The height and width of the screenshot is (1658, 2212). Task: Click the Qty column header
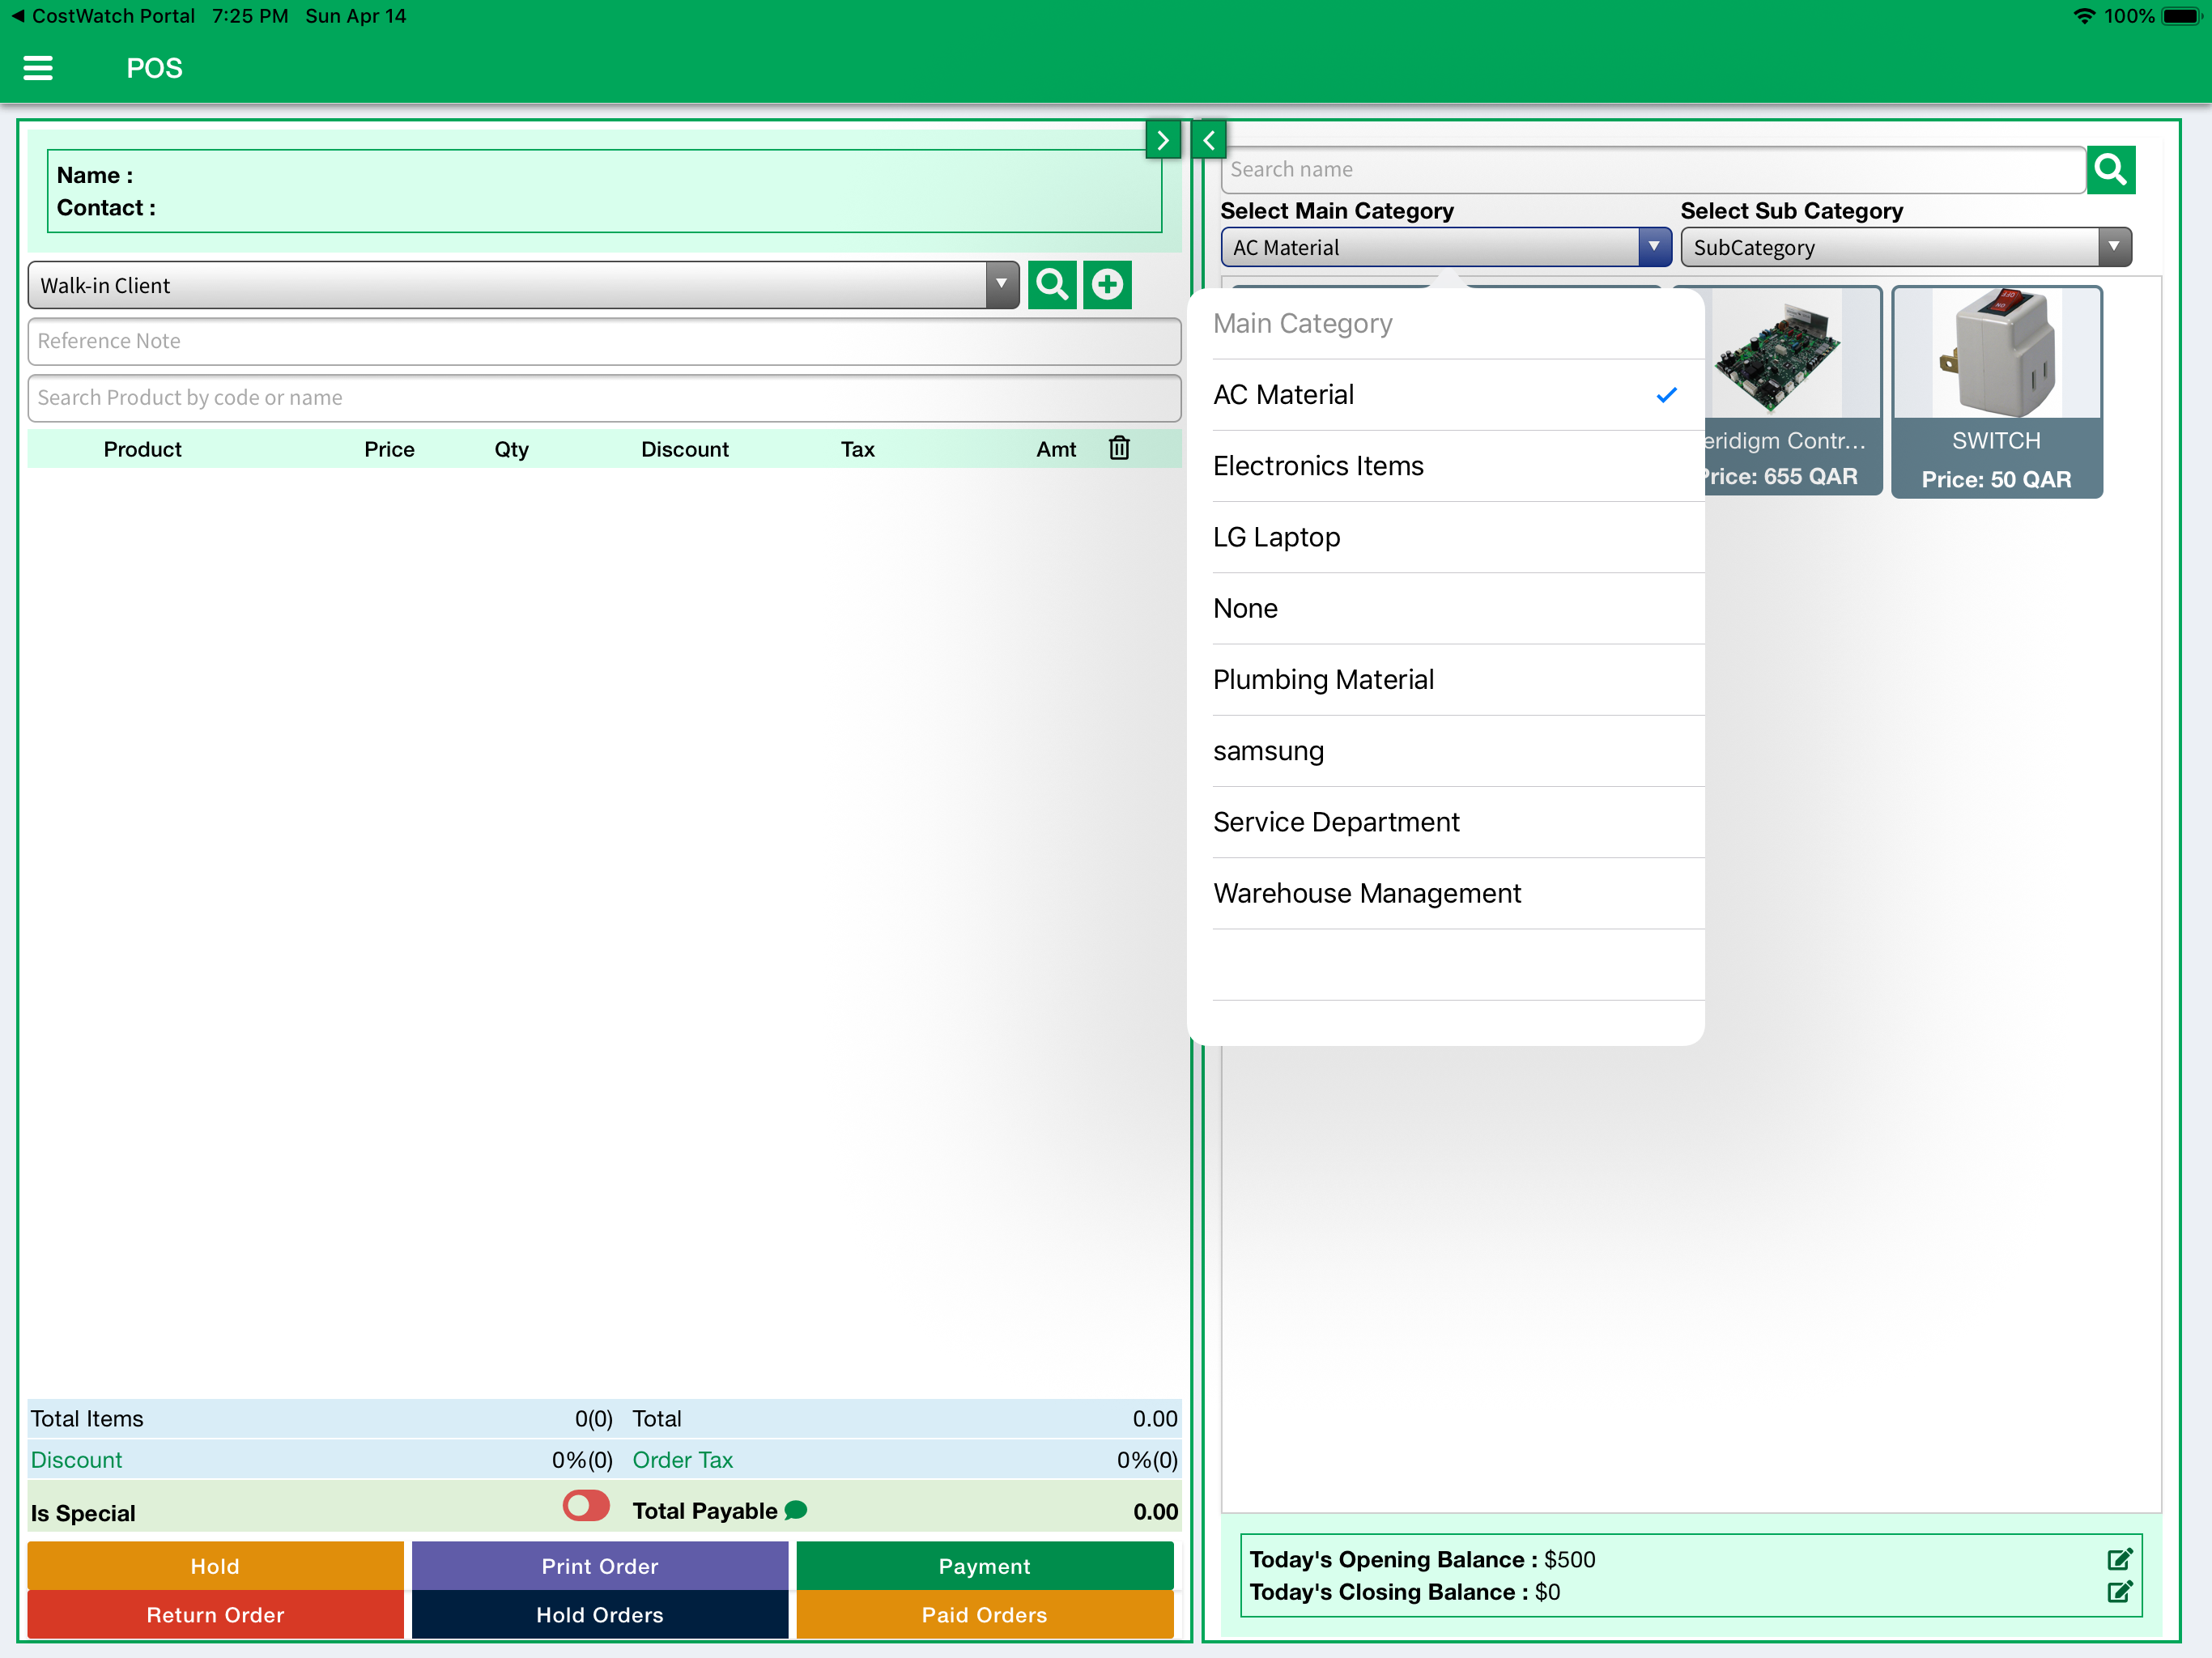[511, 449]
